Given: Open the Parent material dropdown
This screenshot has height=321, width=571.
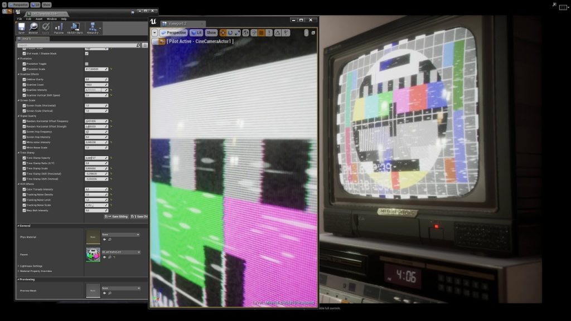Looking at the screenshot, I should 120,252.
